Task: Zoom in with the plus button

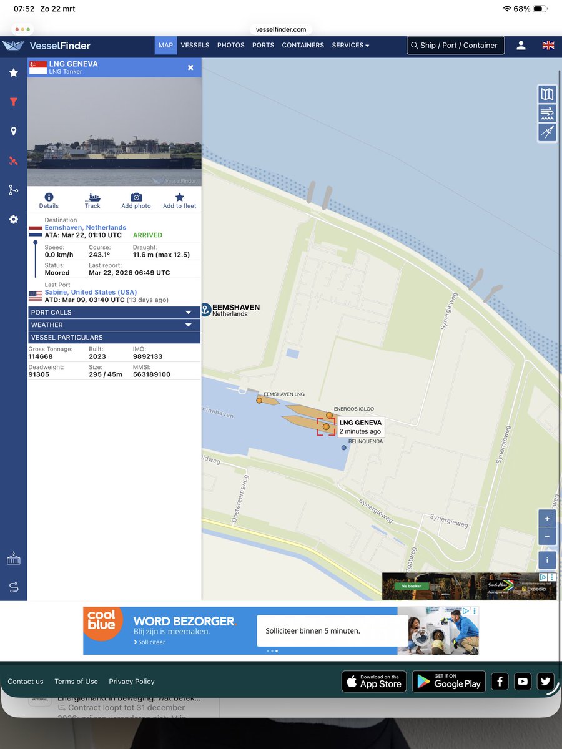Action: [x=547, y=519]
